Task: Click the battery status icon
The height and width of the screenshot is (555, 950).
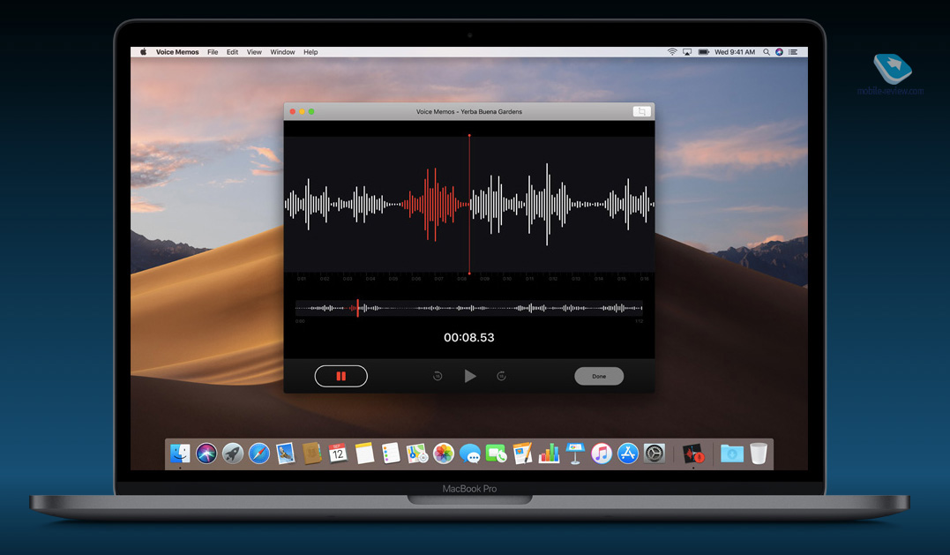Action: click(703, 52)
